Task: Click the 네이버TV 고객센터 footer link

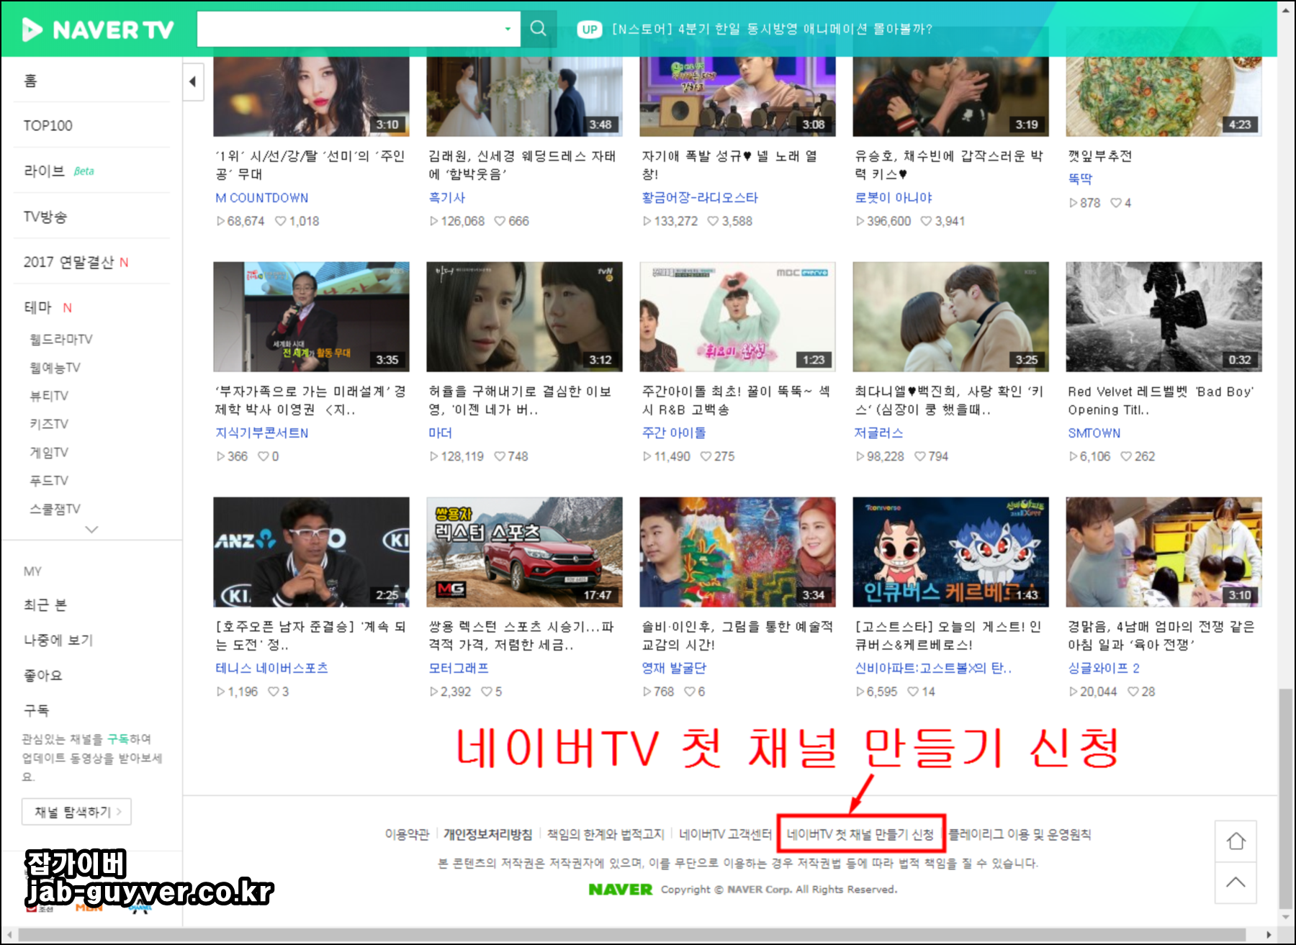Action: pyautogui.click(x=725, y=834)
